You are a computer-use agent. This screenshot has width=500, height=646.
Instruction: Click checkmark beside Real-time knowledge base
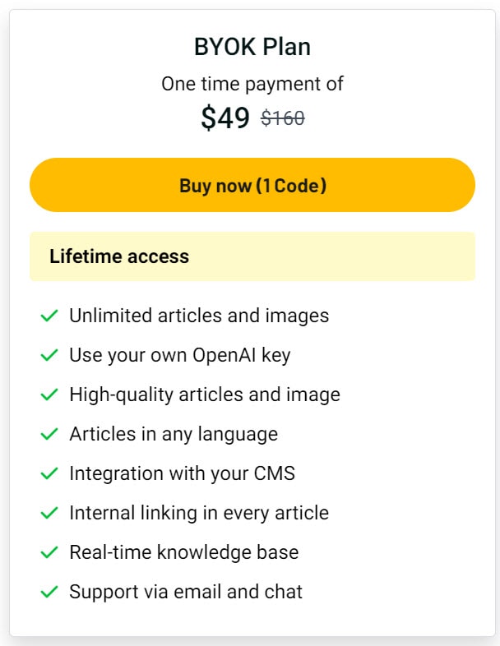click(x=49, y=552)
